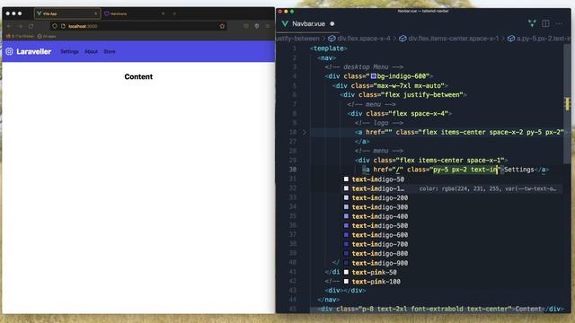This screenshot has width=575, height=323.
Task: Click the bg-indigo-600 color swatch in code
Action: pos(374,76)
